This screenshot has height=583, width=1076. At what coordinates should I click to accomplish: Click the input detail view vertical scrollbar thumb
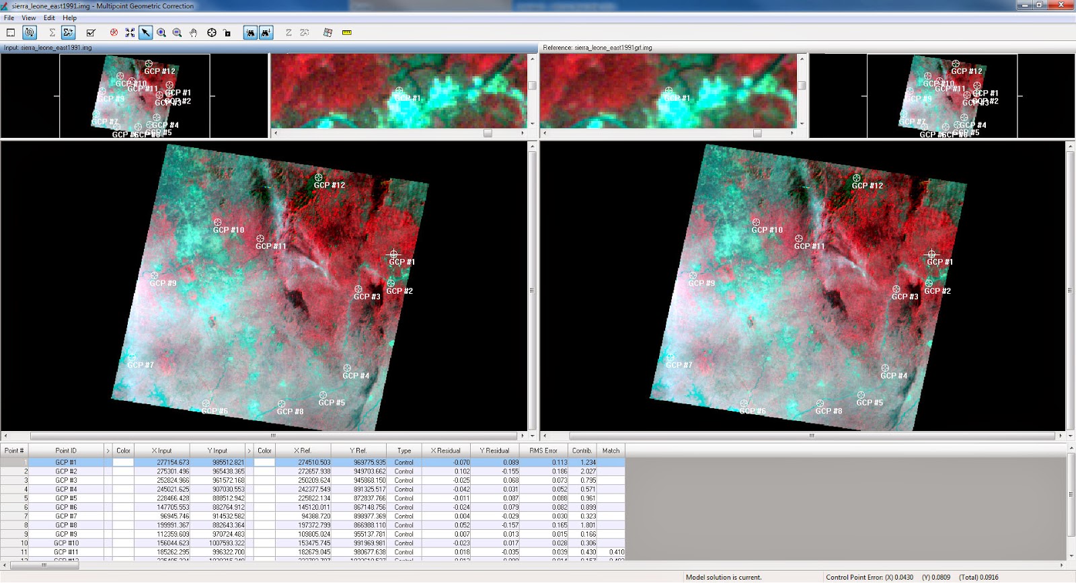coord(532,85)
